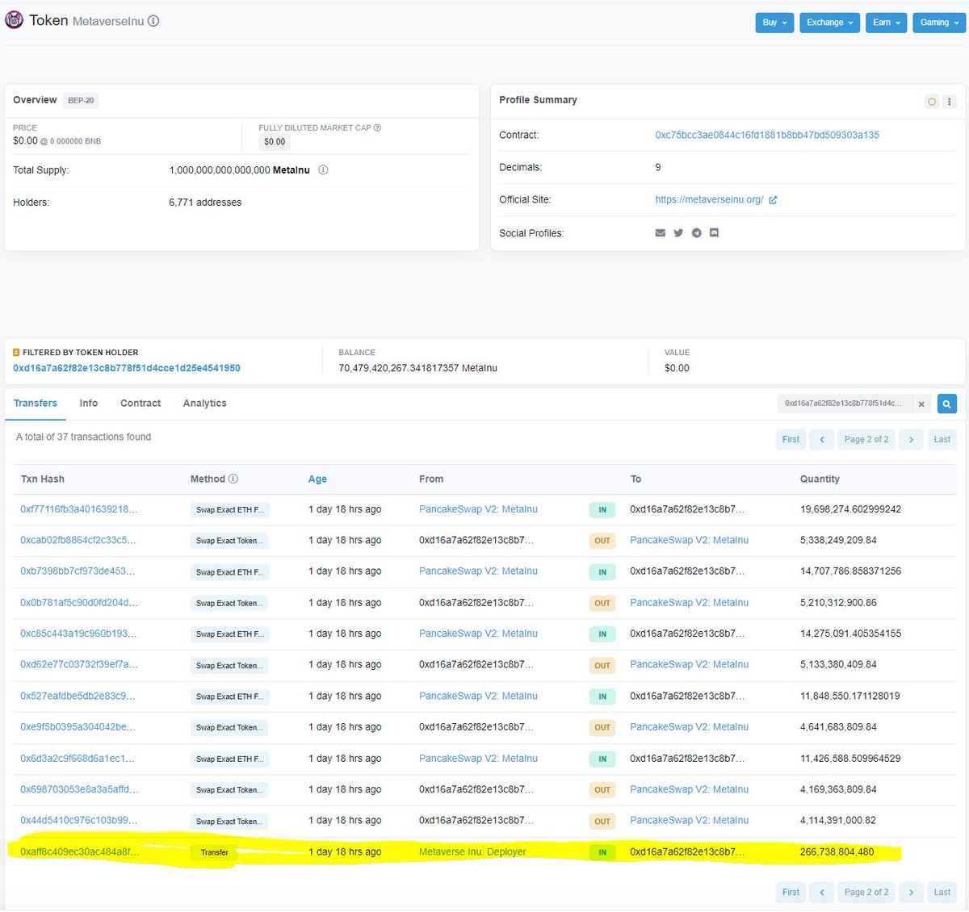Screen dimensions: 969x912
Task: Sort by the Age column header
Action: (317, 479)
